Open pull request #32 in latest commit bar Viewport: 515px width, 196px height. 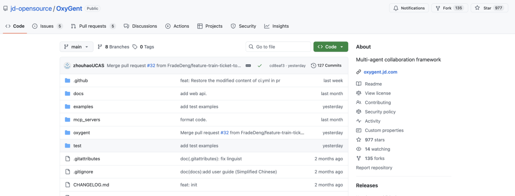coord(151,66)
